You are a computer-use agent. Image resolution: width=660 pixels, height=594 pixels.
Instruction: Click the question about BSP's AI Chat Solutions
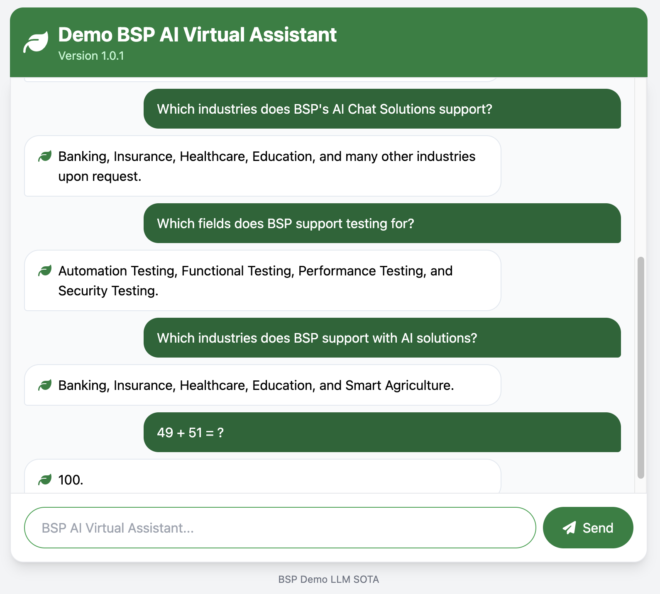(x=382, y=109)
